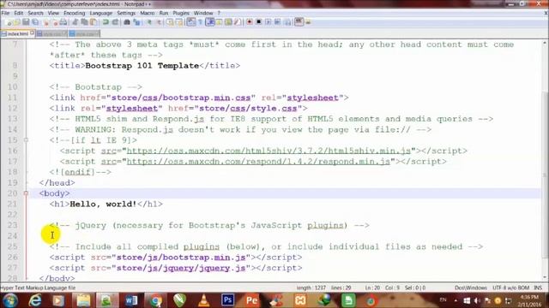
Task: Click the Dos\Windows status bar field
Action: 471,287
